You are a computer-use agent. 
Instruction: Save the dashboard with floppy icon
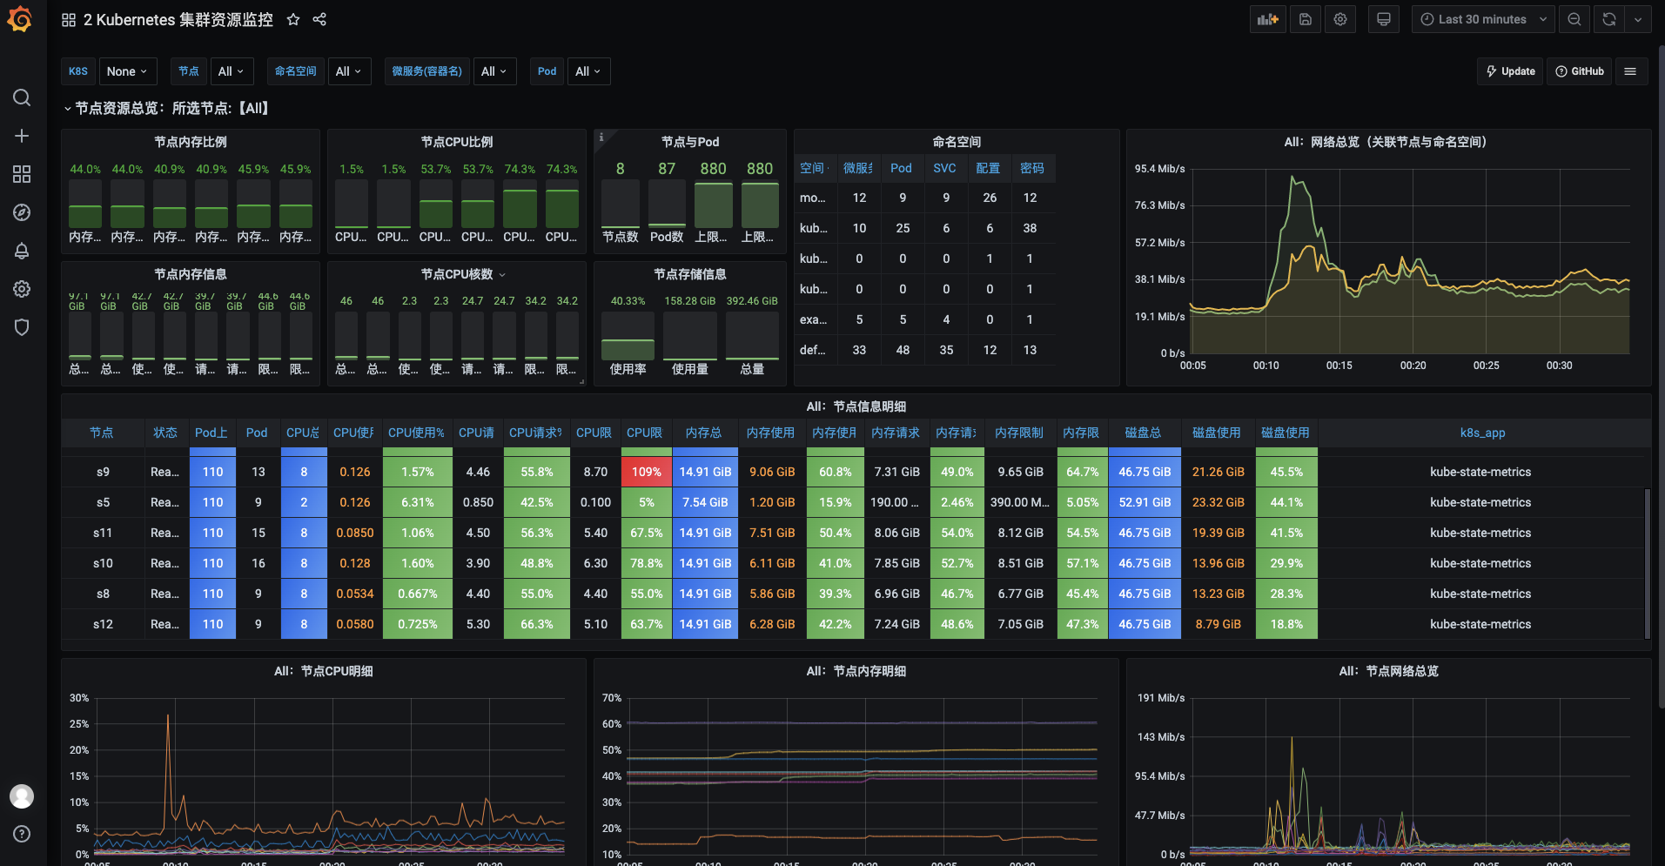point(1306,19)
